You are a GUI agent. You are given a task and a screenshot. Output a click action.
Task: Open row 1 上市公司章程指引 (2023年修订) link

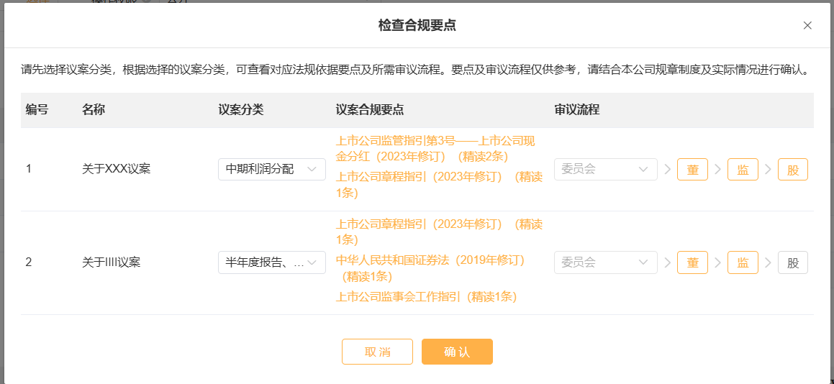[439, 185]
